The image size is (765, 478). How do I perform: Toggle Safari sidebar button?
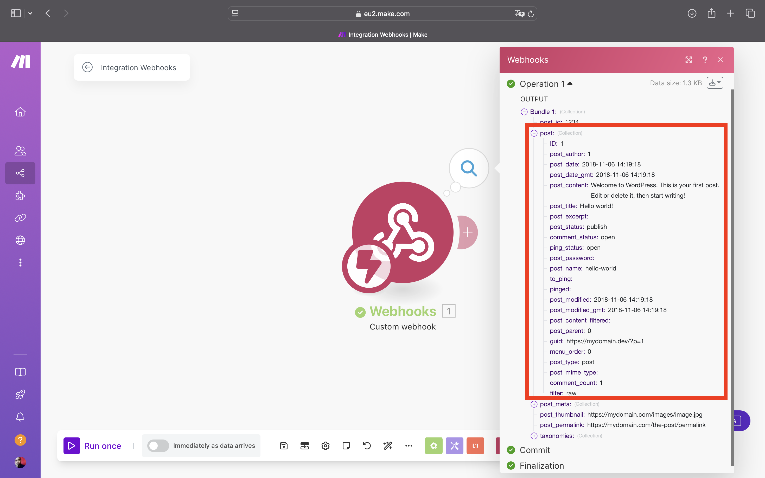[x=16, y=13]
